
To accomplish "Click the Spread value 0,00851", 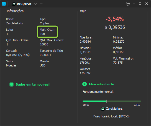I will point(12,55).
